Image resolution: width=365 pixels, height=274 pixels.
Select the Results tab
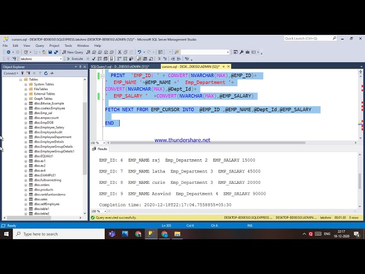(x=100, y=149)
